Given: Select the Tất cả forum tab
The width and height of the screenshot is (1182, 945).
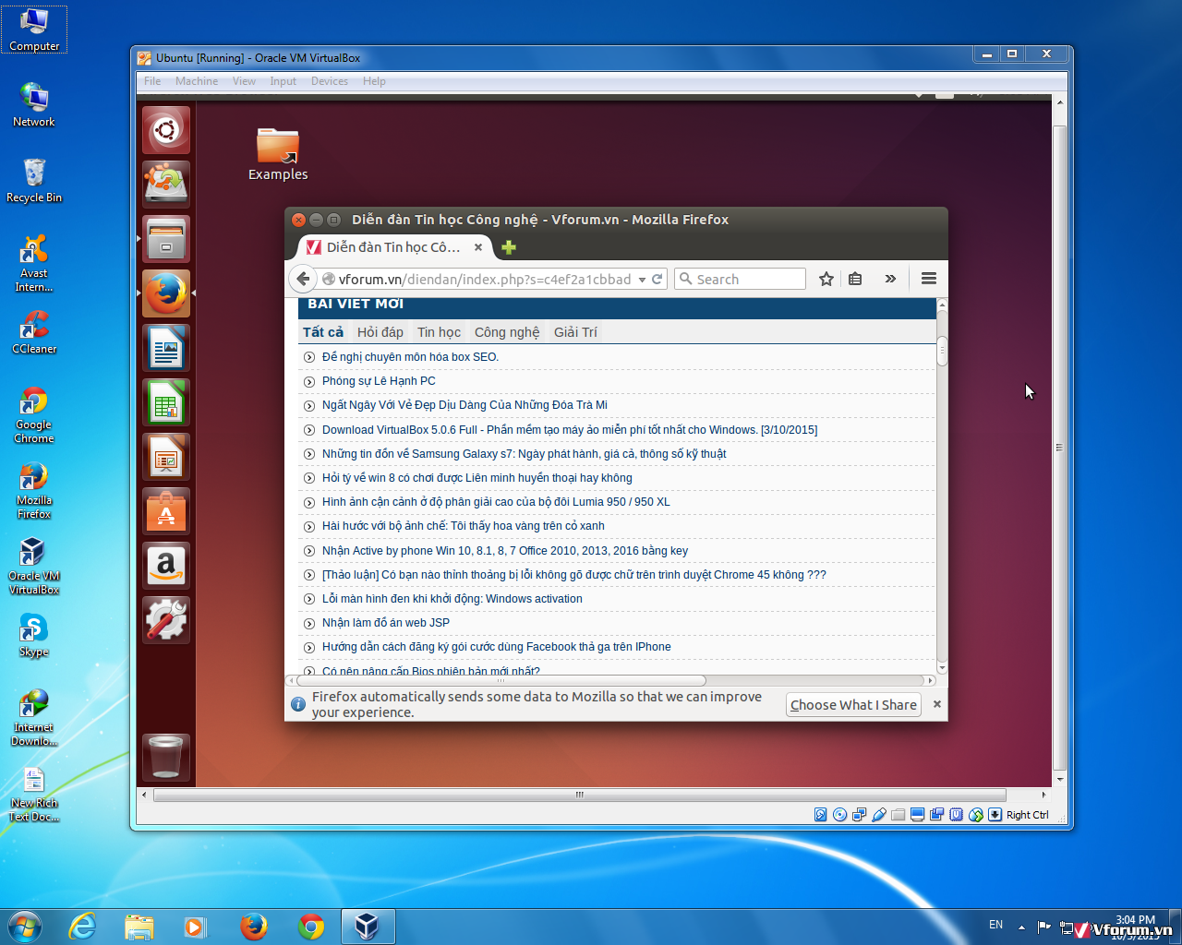Looking at the screenshot, I should point(323,332).
